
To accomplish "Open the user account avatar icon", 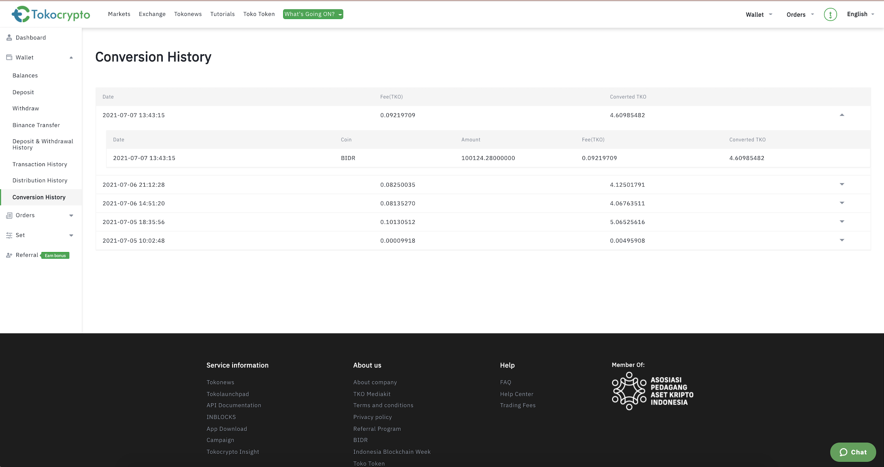I will [x=830, y=14].
